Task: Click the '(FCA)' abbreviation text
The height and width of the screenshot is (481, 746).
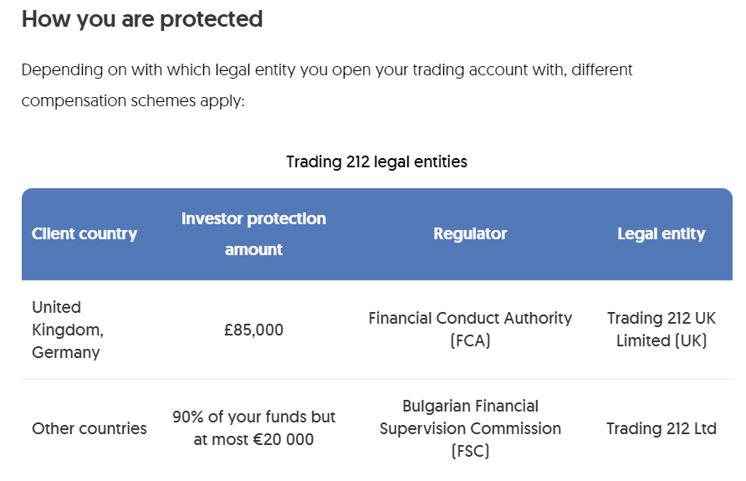Action: pyautogui.click(x=470, y=341)
